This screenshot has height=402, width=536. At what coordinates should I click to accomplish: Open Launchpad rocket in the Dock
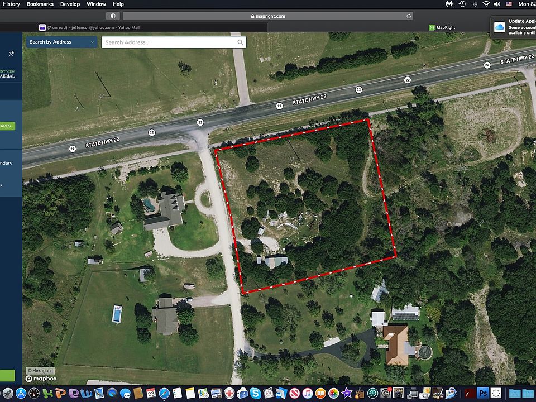coord(8,393)
